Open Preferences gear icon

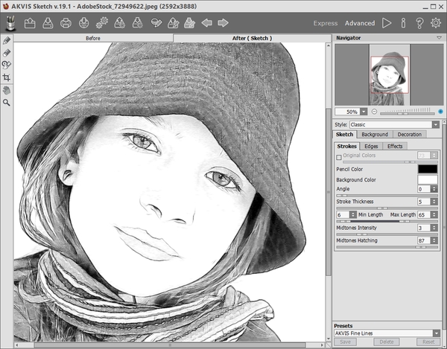tap(436, 23)
